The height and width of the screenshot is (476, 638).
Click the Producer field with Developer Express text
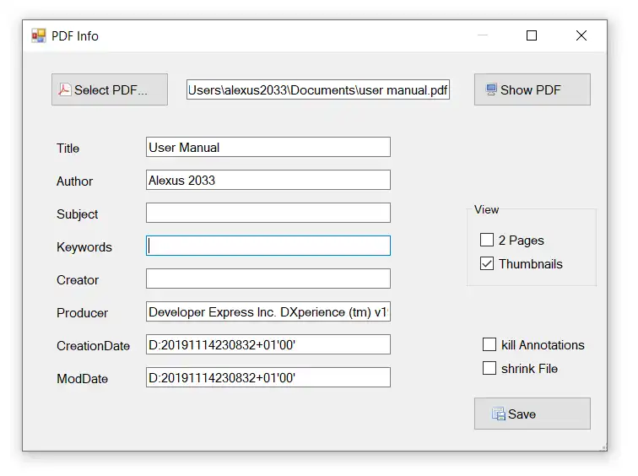point(268,311)
